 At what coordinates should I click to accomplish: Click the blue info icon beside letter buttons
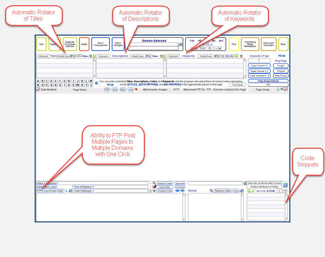96,83
